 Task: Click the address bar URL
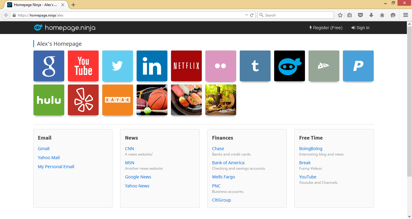[x=41, y=15]
